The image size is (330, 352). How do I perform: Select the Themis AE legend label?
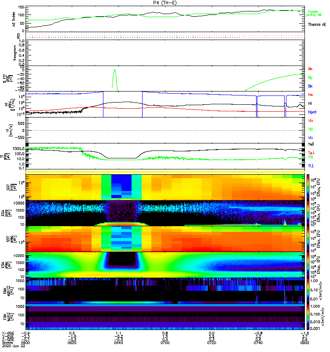(317, 25)
